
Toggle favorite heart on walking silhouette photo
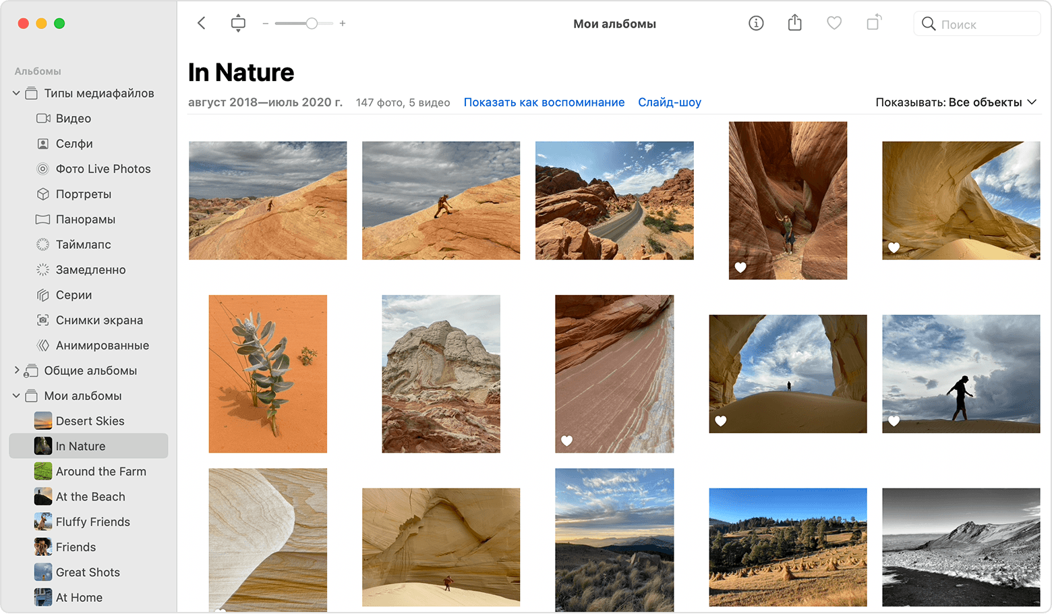(894, 421)
